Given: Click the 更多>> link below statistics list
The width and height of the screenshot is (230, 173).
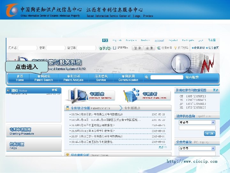Looking at the screenshot, I should point(163,147).
